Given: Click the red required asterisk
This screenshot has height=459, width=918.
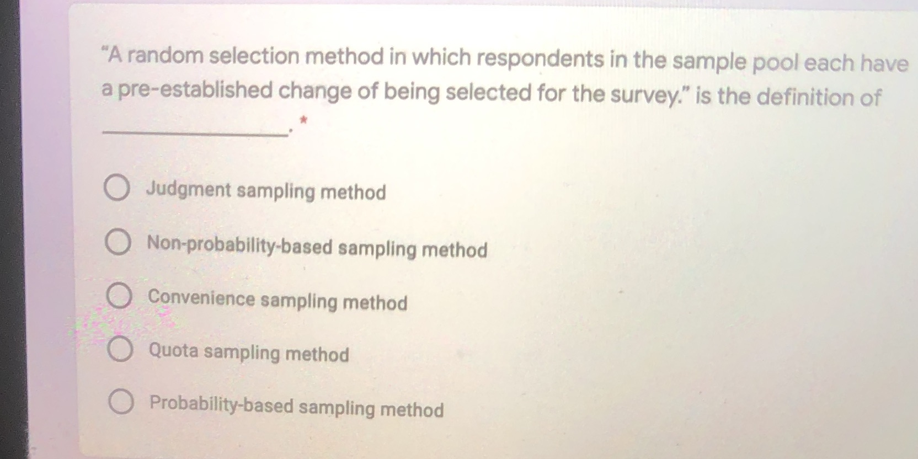Looking at the screenshot, I should click(x=303, y=120).
